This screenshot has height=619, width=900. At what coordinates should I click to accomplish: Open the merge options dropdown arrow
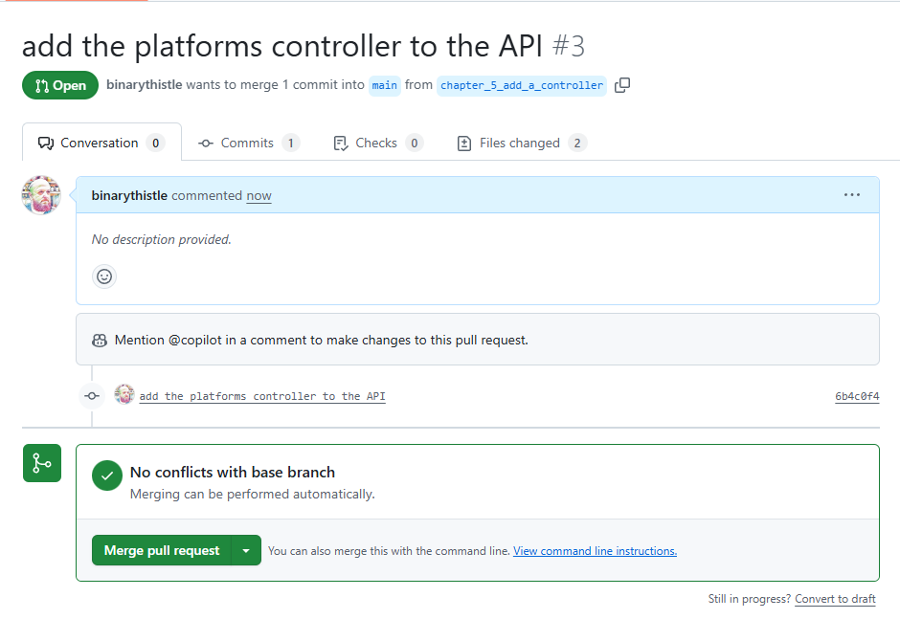point(246,550)
